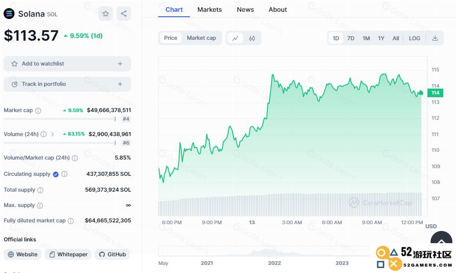The image size is (456, 273).
Task: Click the plus icon on Add to watchlist
Action: [120, 64]
